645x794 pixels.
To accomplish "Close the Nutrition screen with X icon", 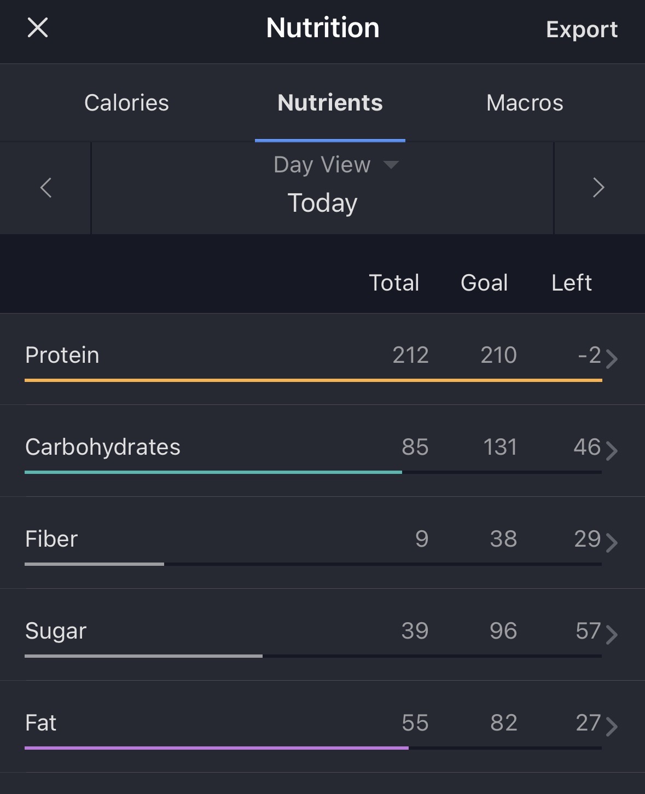I will click(x=38, y=27).
